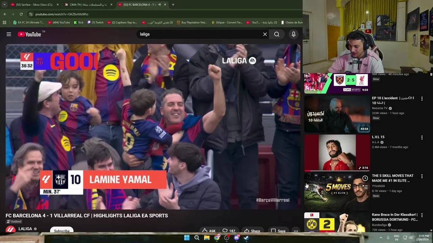Open site information icon in address bar

(x=31, y=14)
